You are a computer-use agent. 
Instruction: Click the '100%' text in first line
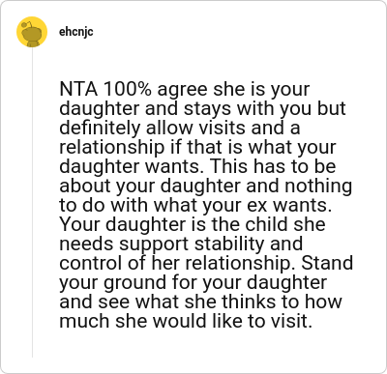click(128, 89)
